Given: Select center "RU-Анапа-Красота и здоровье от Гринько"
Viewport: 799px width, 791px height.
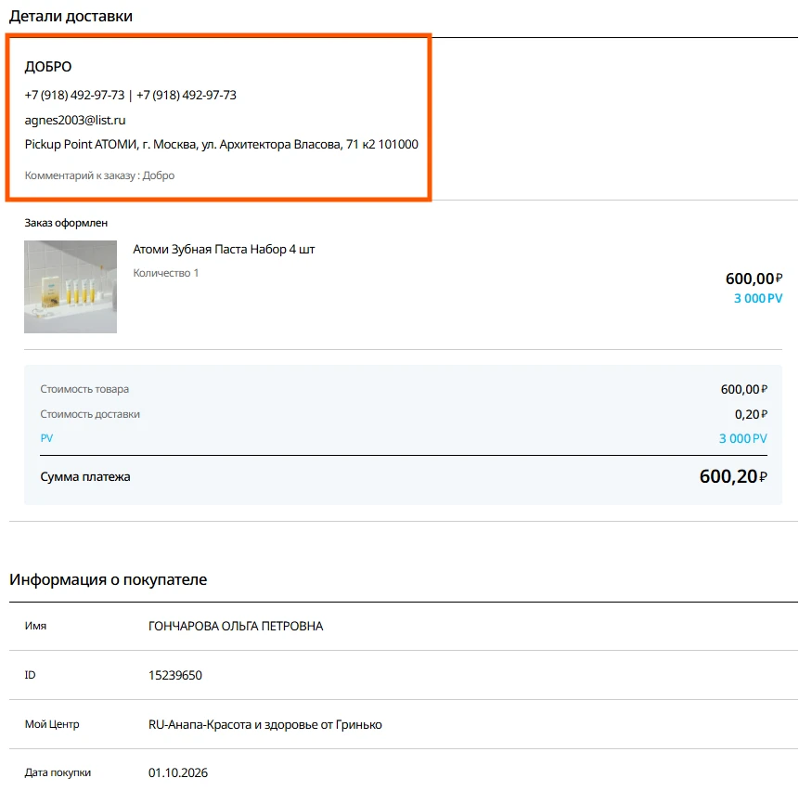Looking at the screenshot, I should [265, 725].
